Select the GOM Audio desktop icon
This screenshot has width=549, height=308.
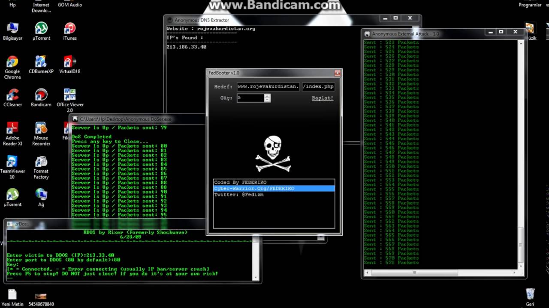click(69, 4)
